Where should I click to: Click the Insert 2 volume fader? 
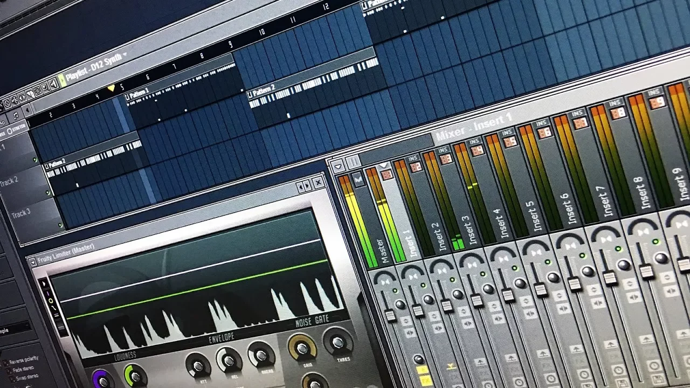pos(447,306)
